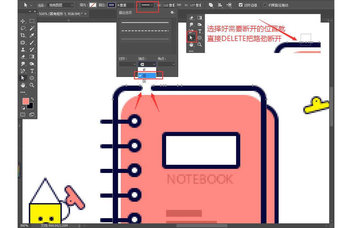
Task: Expand the 对齐 dropdown in stroke options
Action: [127, 64]
